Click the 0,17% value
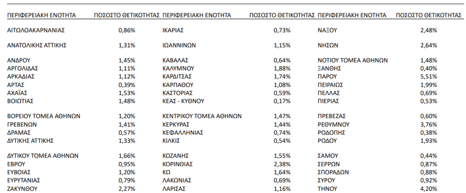The image size is (466, 193). pos(282,101)
